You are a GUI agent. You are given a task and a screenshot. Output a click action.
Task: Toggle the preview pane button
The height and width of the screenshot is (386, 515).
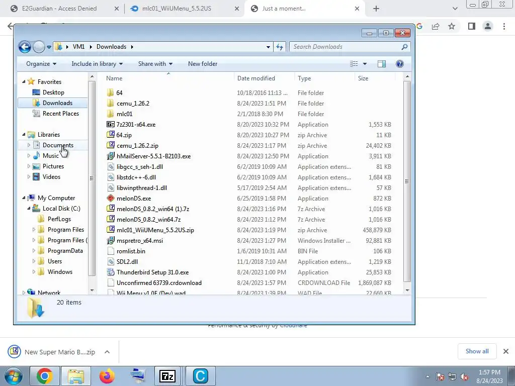point(382,64)
